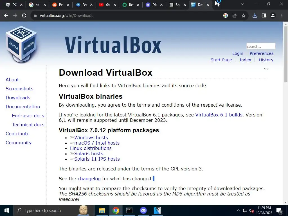Image resolution: width=288 pixels, height=216 pixels.
Task: Download Solaris hosts package
Action: pos(89,154)
